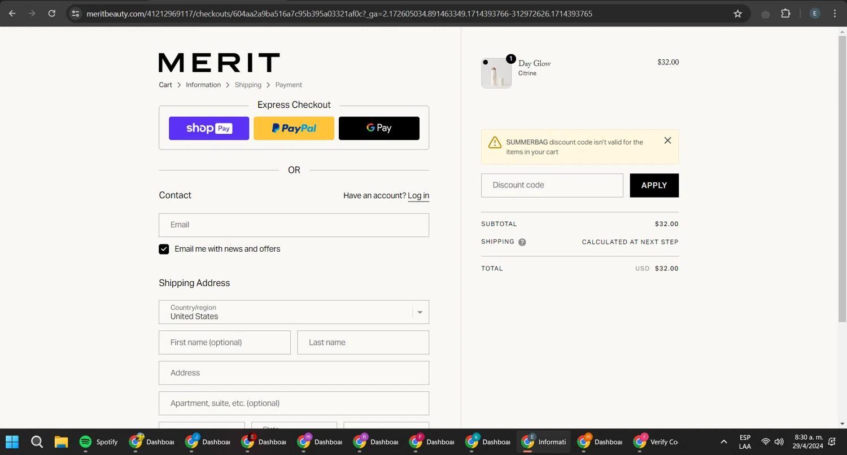This screenshot has width=847, height=455.
Task: Focus the Apartment, suite, etc. field
Action: [x=294, y=404]
